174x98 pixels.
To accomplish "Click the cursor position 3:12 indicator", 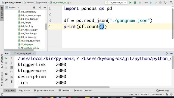I will 131,94.
